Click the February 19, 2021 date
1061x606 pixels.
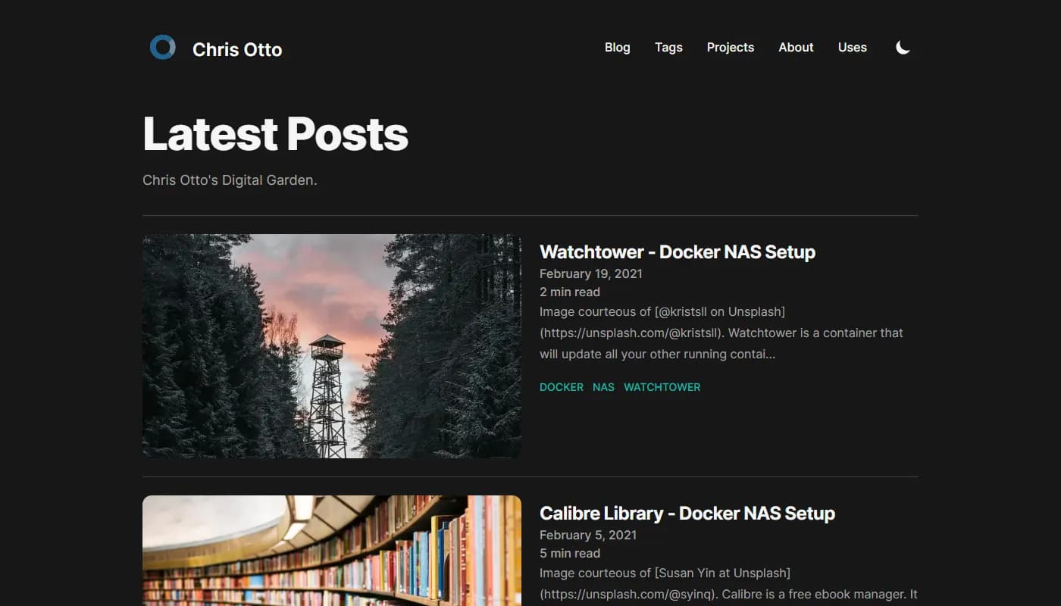591,273
